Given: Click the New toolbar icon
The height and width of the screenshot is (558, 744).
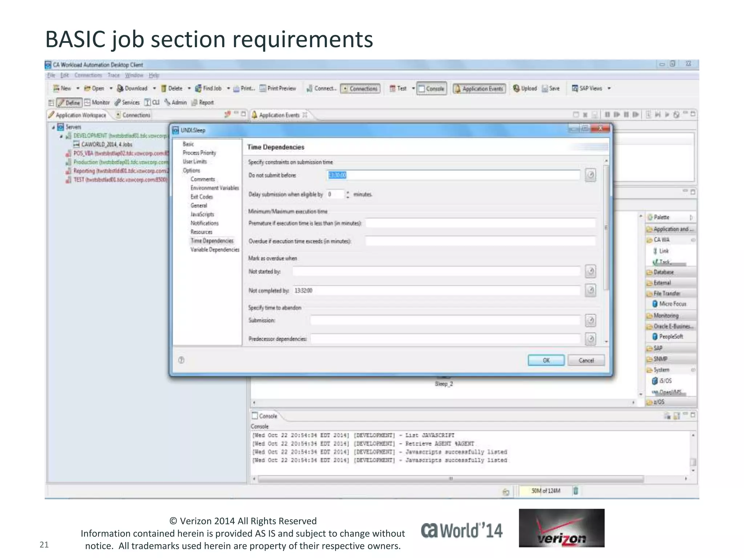Looking at the screenshot, I should [56, 88].
